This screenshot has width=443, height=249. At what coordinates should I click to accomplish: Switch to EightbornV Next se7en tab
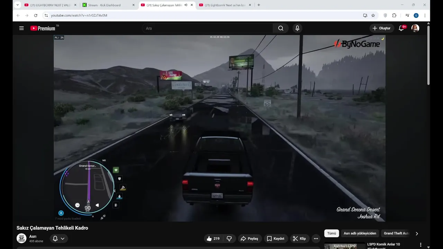(225, 5)
